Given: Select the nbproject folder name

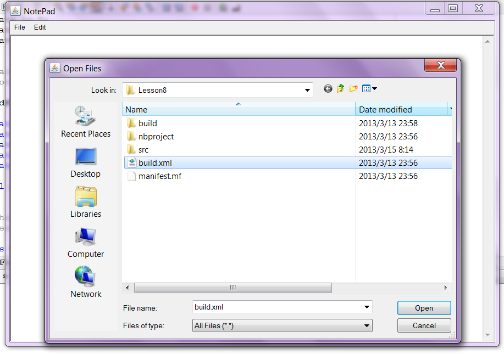Looking at the screenshot, I should 156,137.
